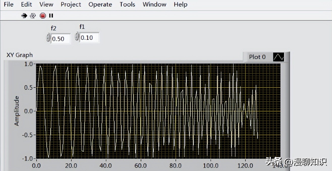Open the Edit menu

click(26, 4)
